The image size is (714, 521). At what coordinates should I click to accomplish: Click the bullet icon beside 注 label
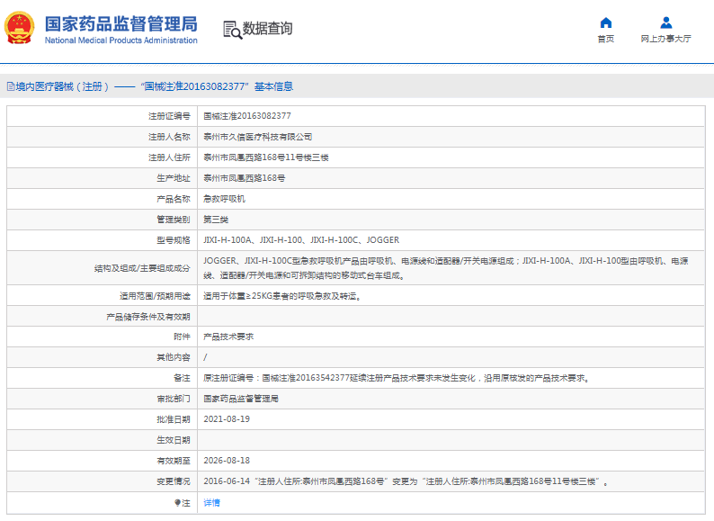(176, 502)
